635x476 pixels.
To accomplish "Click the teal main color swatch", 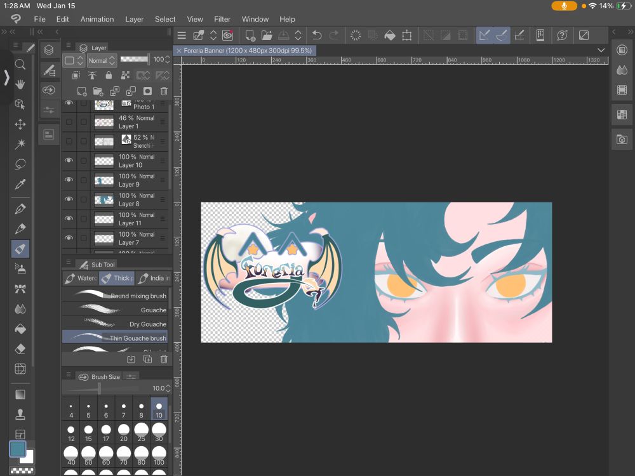I will point(17,449).
